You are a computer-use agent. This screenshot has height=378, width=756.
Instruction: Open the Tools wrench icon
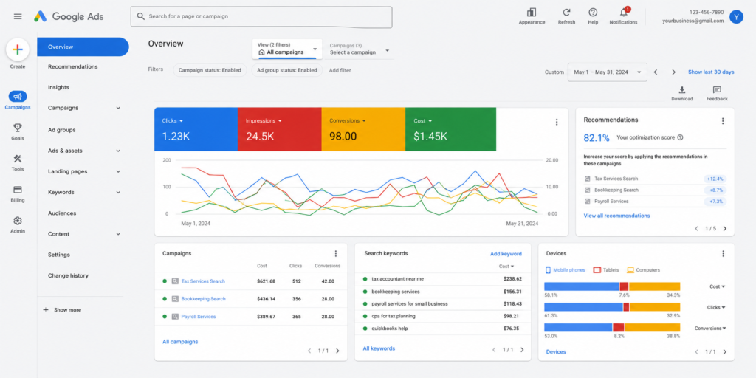pyautogui.click(x=18, y=159)
